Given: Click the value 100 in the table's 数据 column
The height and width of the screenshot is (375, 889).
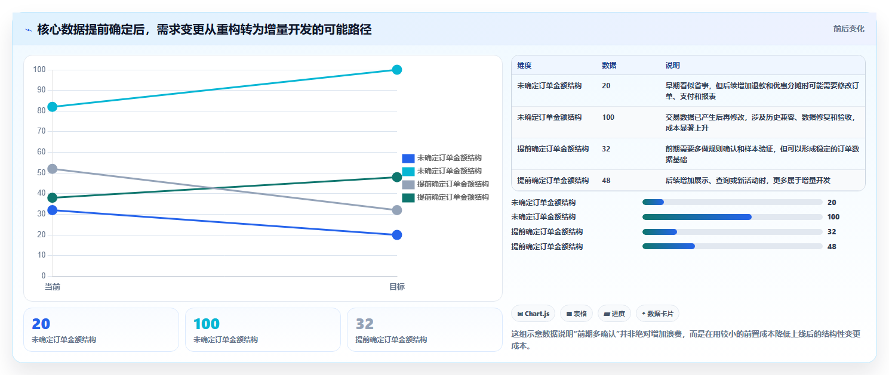Looking at the screenshot, I should pyautogui.click(x=608, y=117).
